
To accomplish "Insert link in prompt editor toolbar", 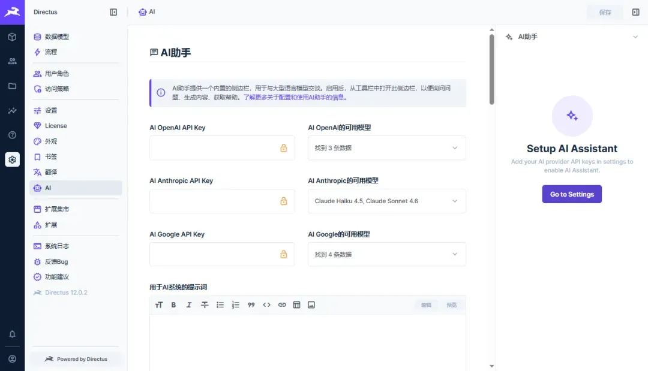I will [x=282, y=305].
